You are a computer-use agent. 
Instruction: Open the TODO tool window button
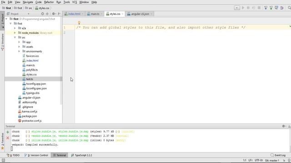click(x=13, y=155)
